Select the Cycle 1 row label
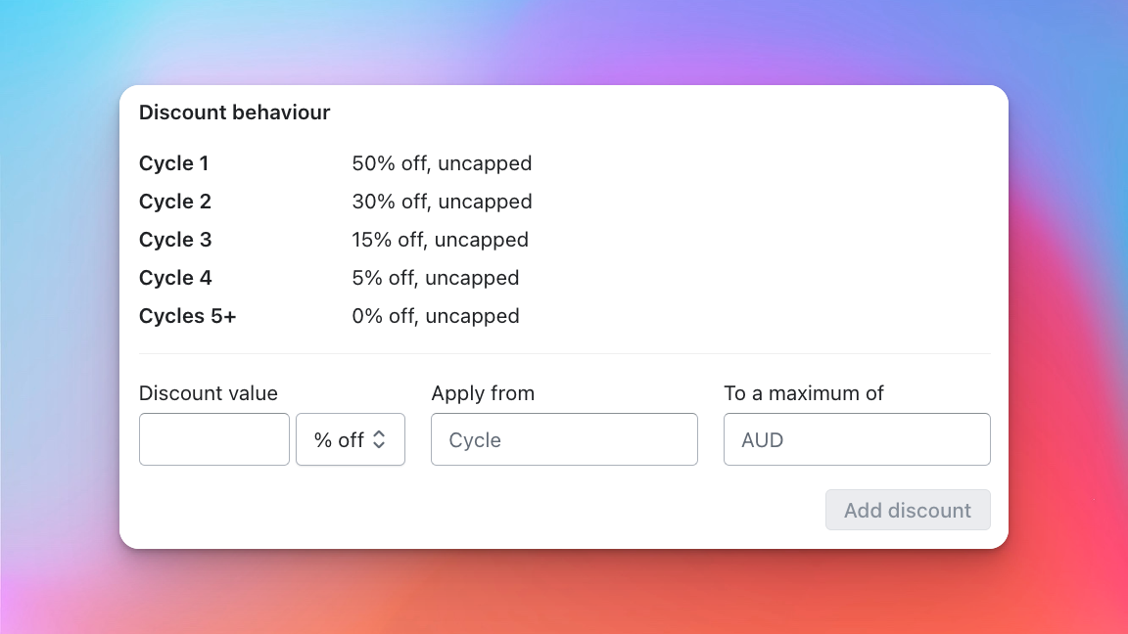 pyautogui.click(x=174, y=163)
